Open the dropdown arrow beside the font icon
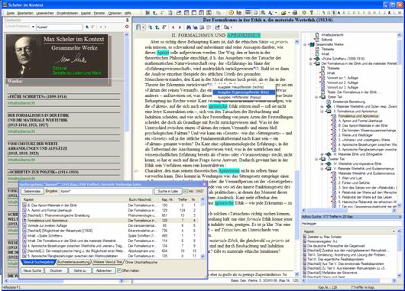405x291 pixels. pos(276,13)
